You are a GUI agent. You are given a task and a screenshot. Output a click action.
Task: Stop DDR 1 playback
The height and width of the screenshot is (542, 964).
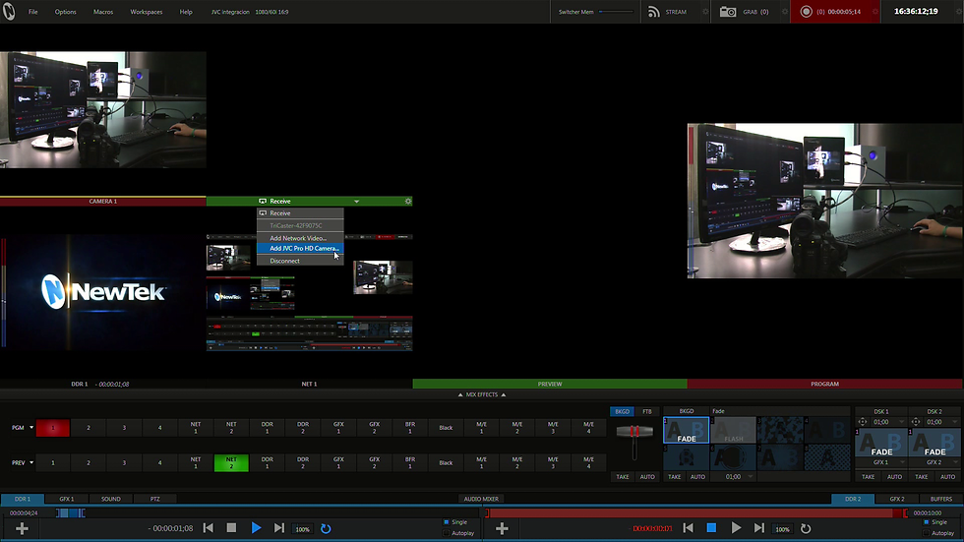click(231, 528)
